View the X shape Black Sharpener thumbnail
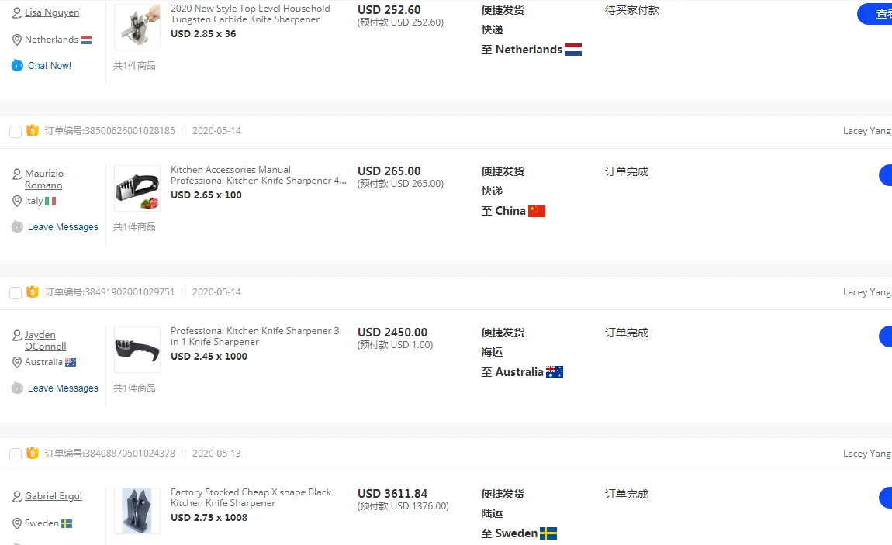This screenshot has width=892, height=545. click(137, 510)
